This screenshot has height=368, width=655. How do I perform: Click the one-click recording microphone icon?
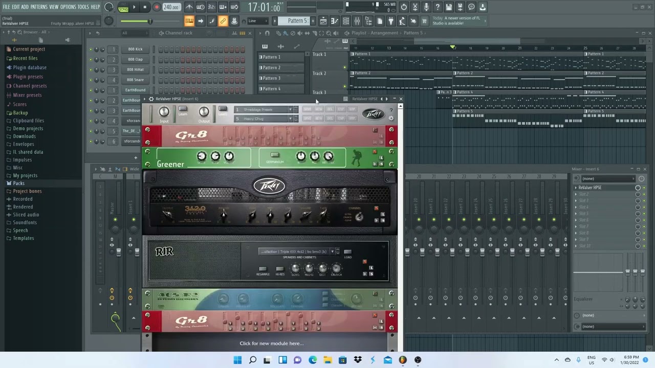click(x=426, y=7)
